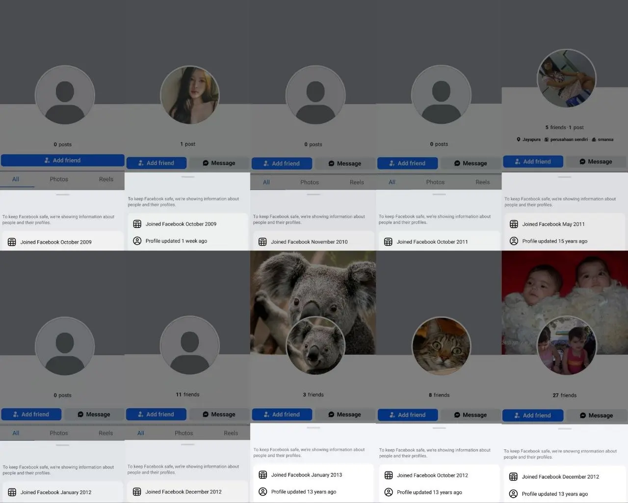Open Reels tab on the profile joined October 2011

(483, 182)
